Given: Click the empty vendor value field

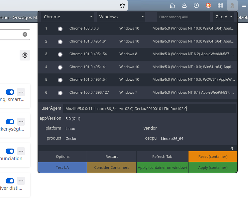Looking at the screenshot, I should click(198, 128).
